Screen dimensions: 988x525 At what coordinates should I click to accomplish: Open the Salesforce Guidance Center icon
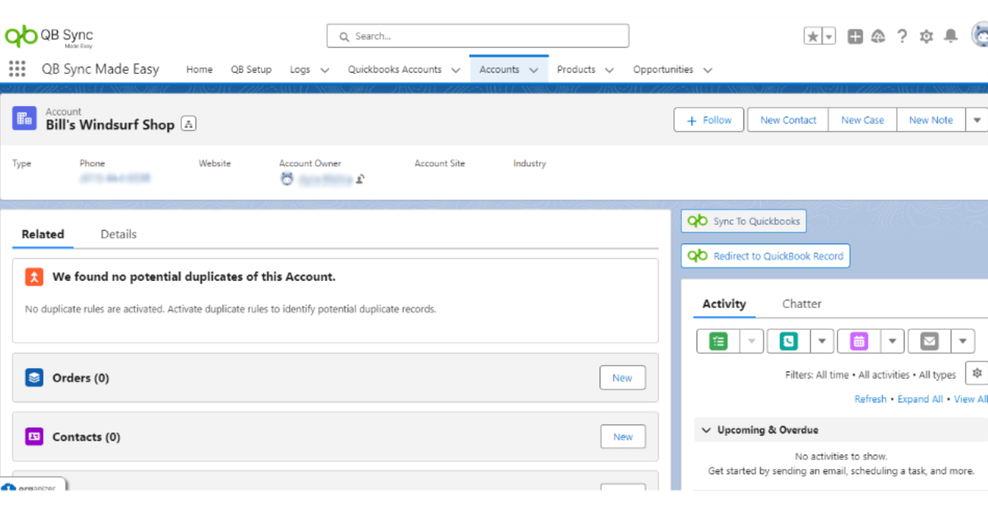tap(879, 36)
